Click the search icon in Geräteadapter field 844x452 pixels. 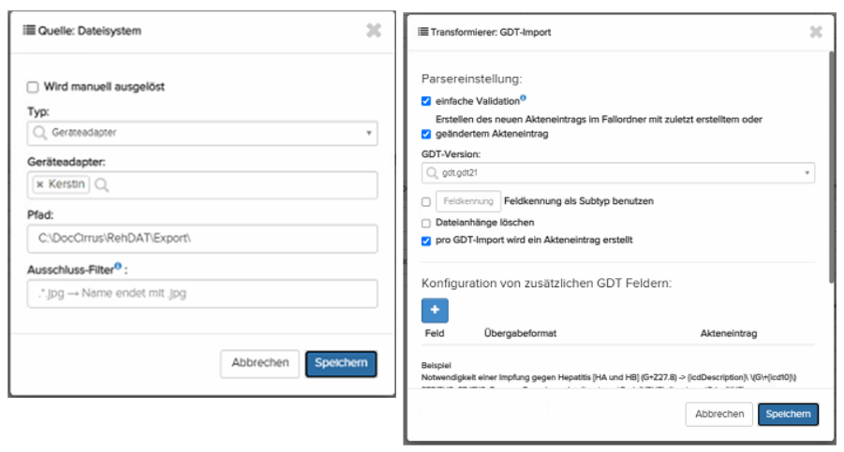click(101, 185)
